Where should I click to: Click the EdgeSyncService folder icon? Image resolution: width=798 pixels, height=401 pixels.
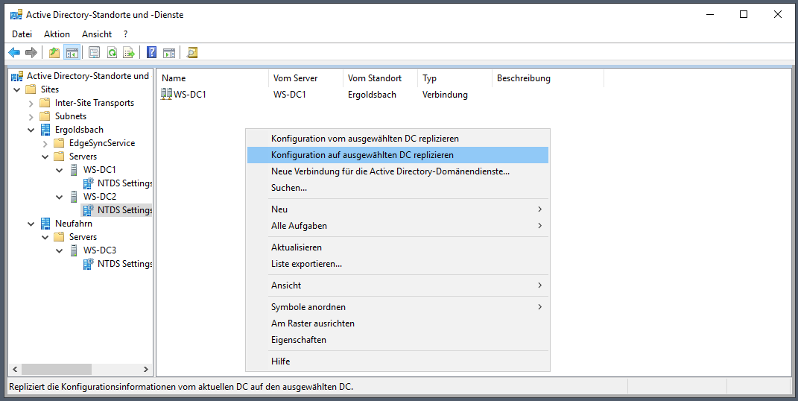59,143
